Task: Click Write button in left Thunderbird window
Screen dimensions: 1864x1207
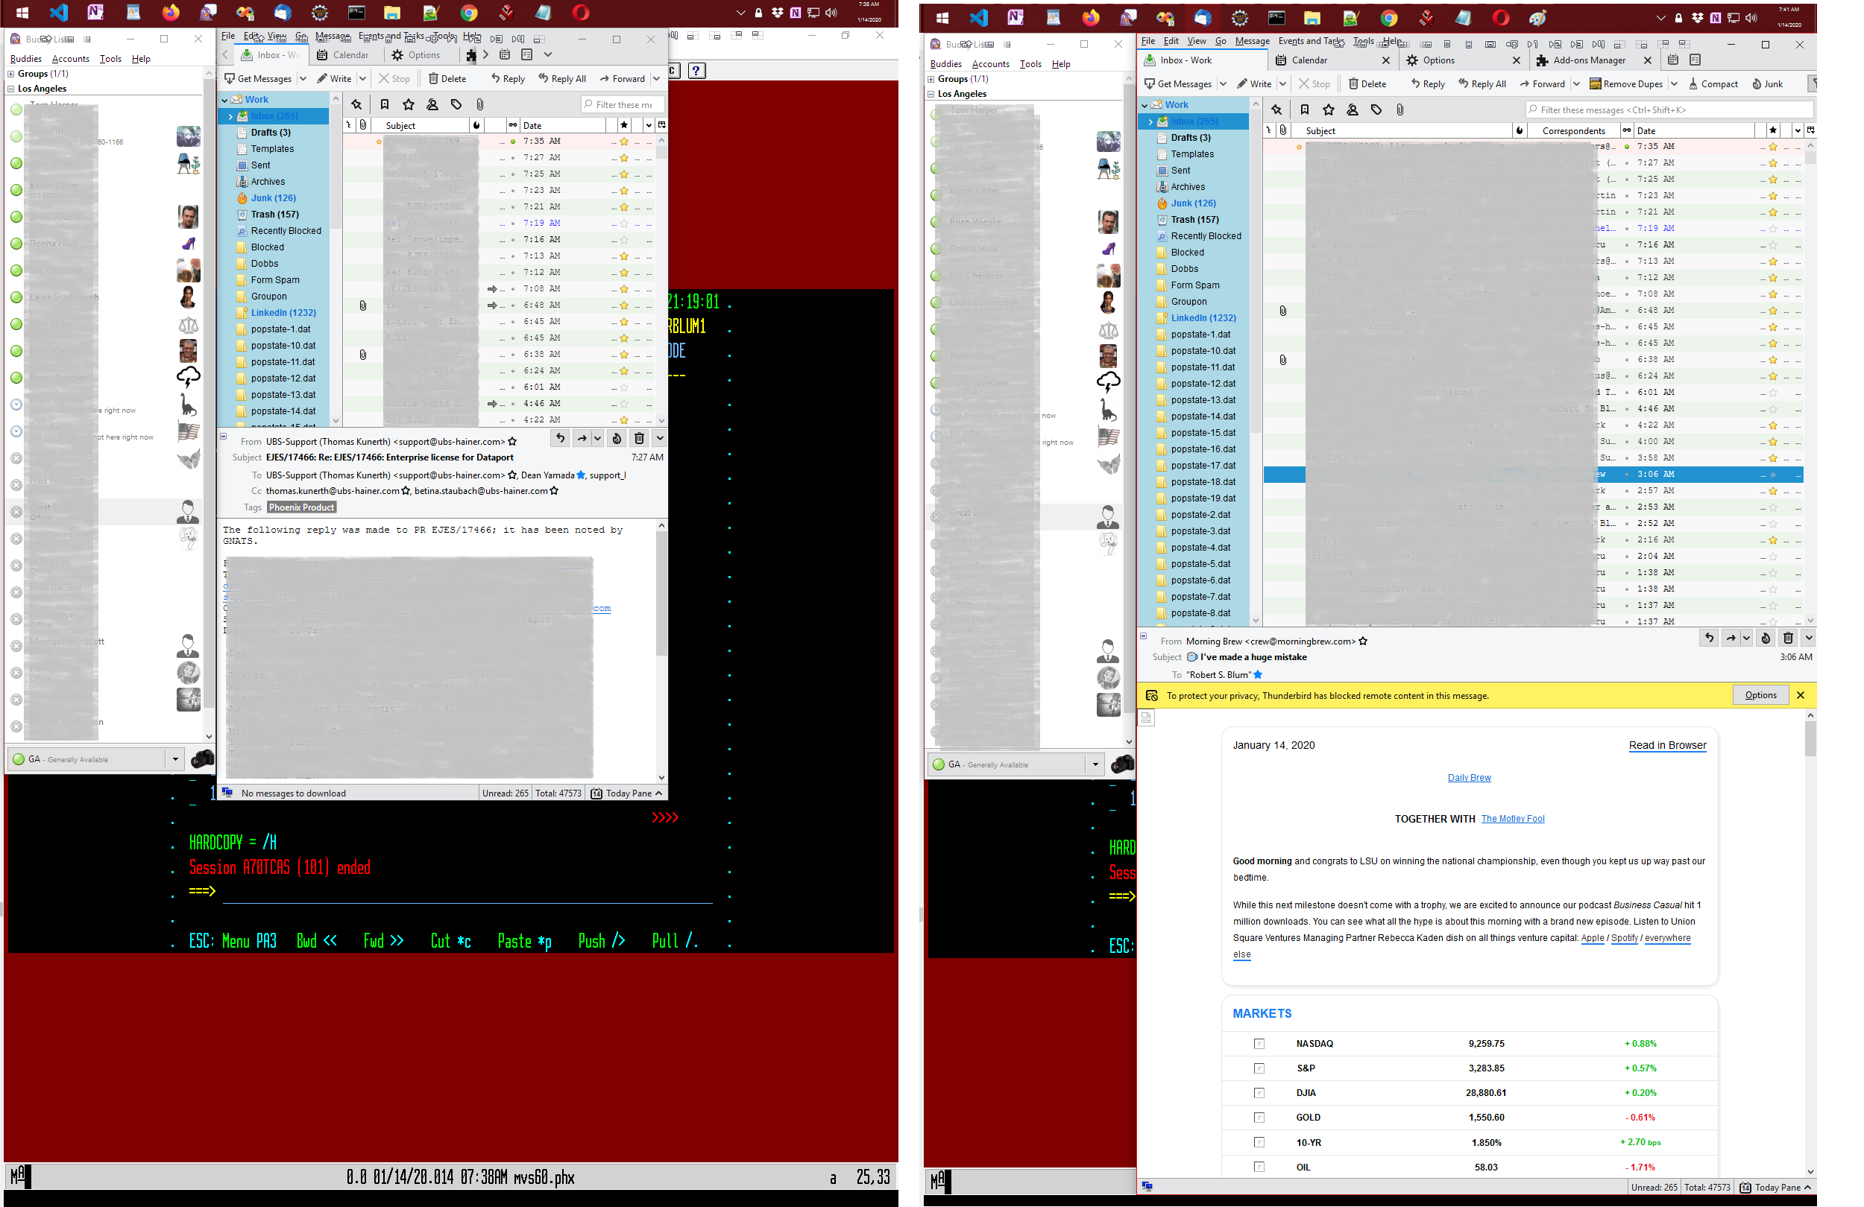Action: 333,78
